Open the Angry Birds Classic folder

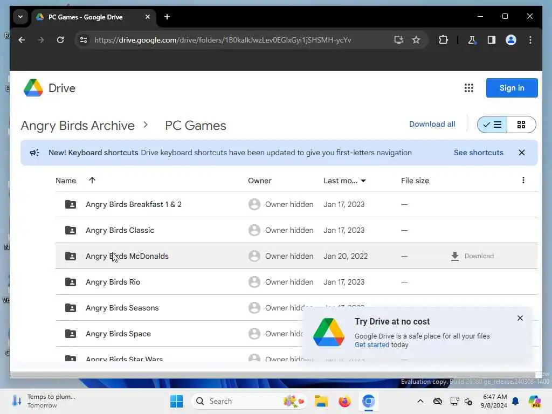coord(120,230)
